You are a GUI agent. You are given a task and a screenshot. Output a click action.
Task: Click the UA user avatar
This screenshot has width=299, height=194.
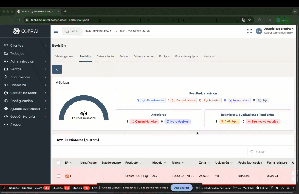pos(259,31)
